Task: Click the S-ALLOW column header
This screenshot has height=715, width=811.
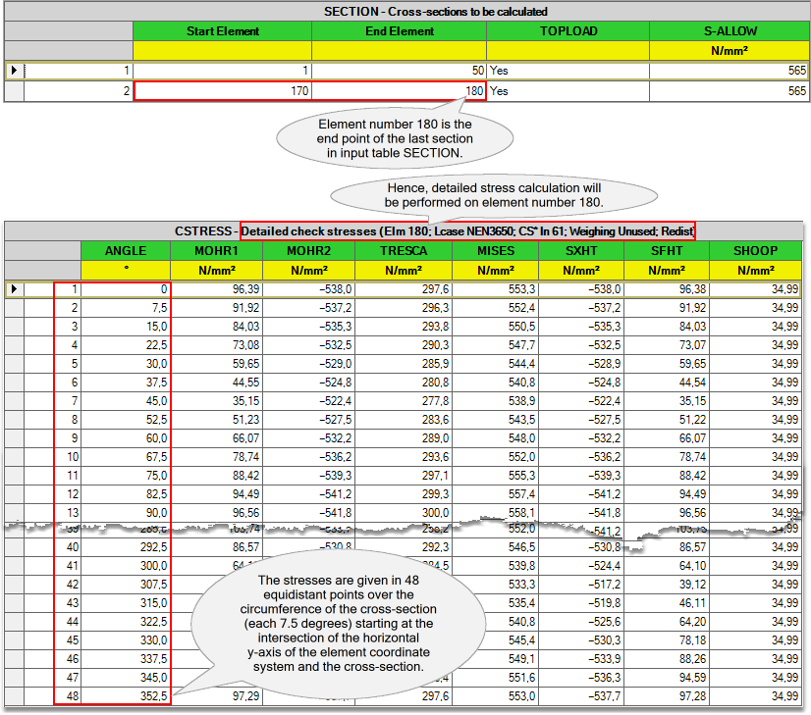Action: click(x=730, y=31)
